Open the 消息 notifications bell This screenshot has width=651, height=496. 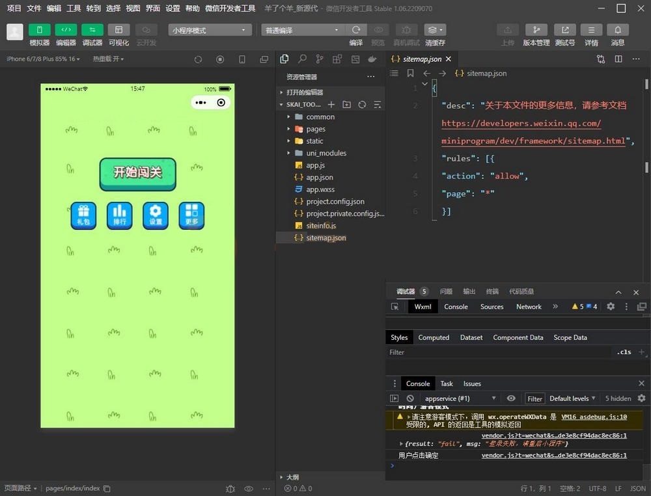click(618, 30)
